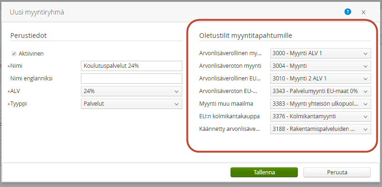Click the Myynti muu maailma label

[227, 104]
